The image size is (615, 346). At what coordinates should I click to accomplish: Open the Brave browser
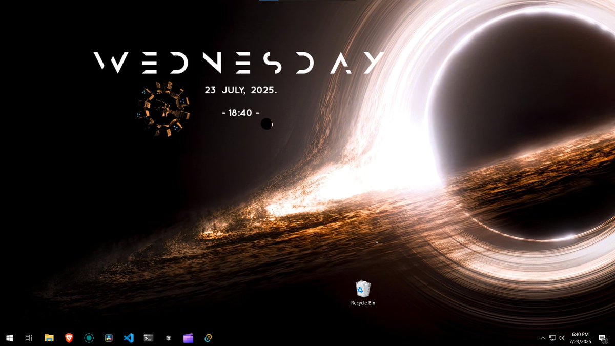[69, 338]
